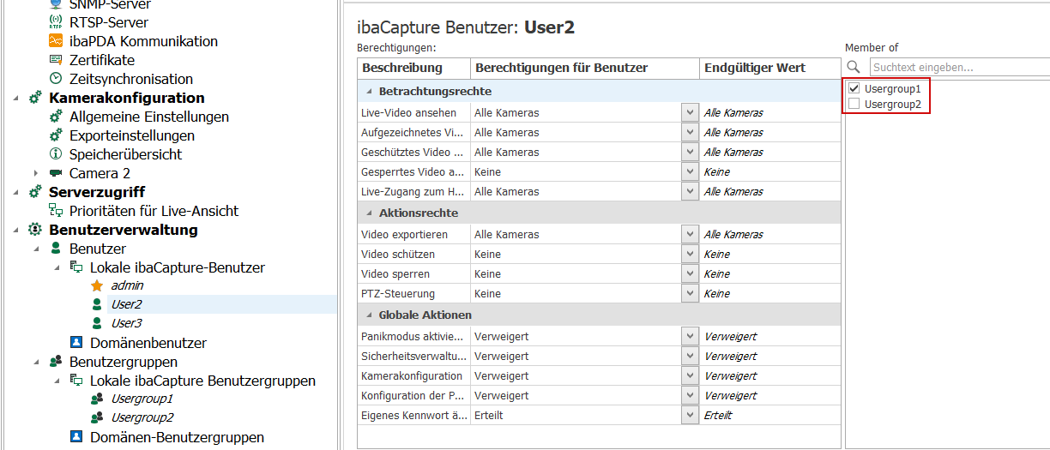Collapse the Betrachtungsrechte section
This screenshot has width=1050, height=450.
tap(369, 91)
